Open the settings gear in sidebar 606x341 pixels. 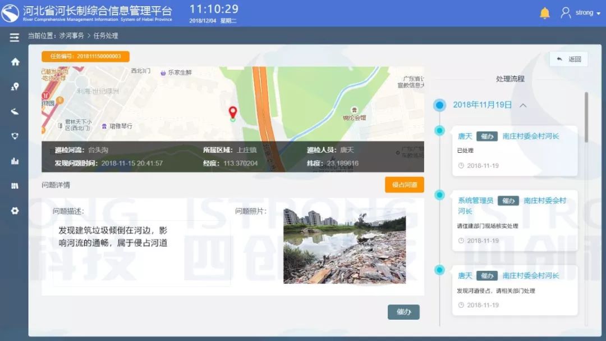(x=15, y=211)
